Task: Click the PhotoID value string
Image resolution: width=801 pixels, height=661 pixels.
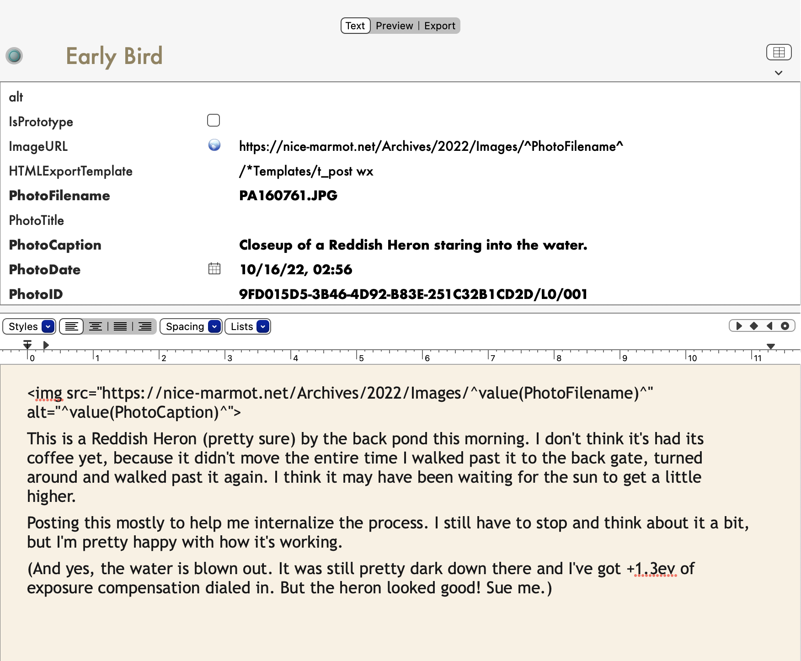Action: pyautogui.click(x=413, y=294)
